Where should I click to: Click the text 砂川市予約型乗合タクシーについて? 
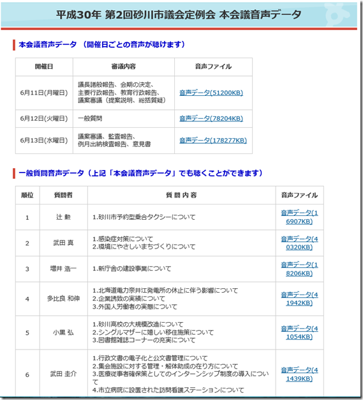(147, 217)
